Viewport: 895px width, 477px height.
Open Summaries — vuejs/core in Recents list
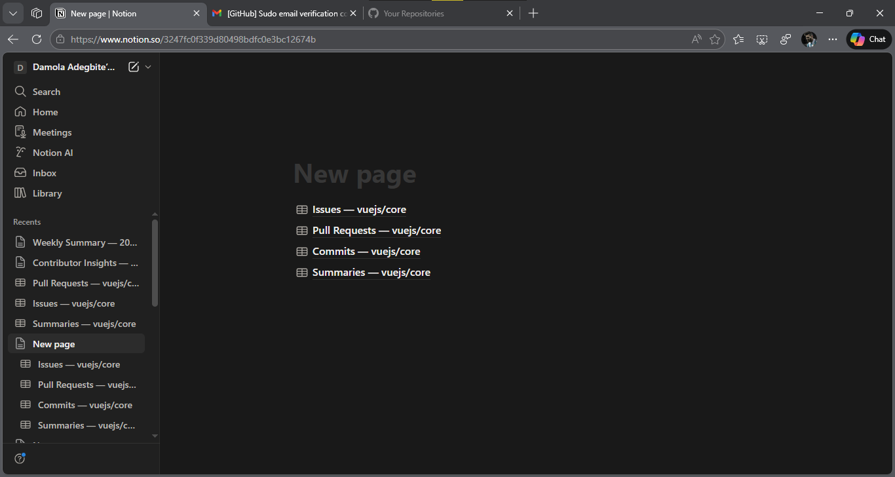76,324
